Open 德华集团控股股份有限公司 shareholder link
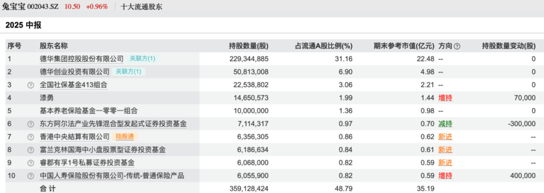Screen dimensions: 544x193 click(x=82, y=59)
